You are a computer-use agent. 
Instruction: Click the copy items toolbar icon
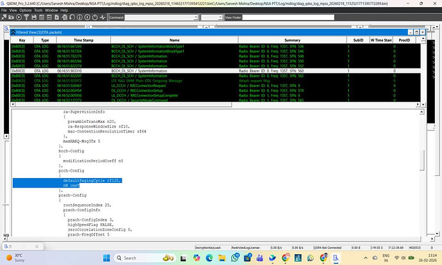[64, 17]
